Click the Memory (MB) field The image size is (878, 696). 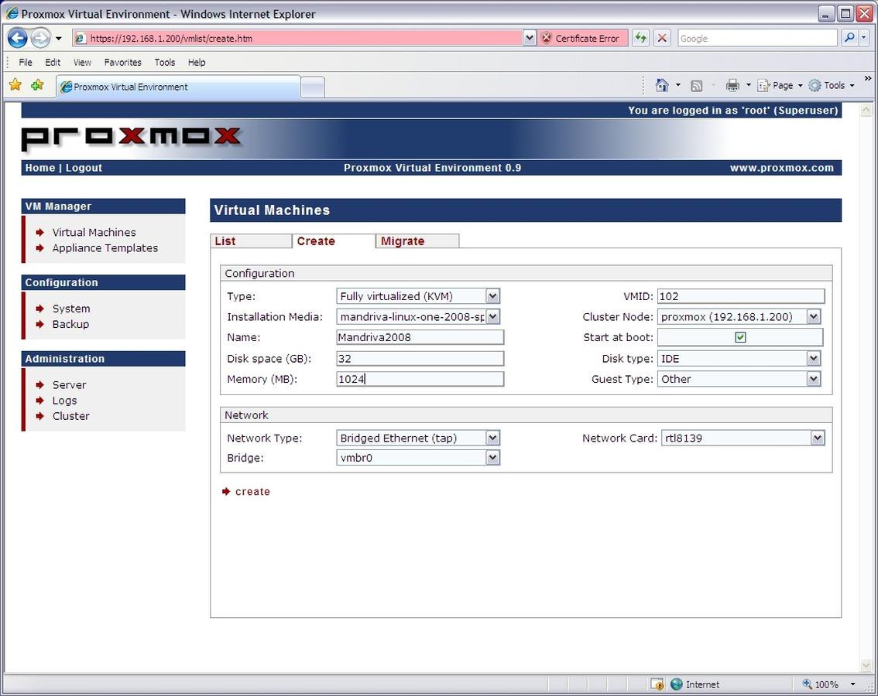pos(420,380)
